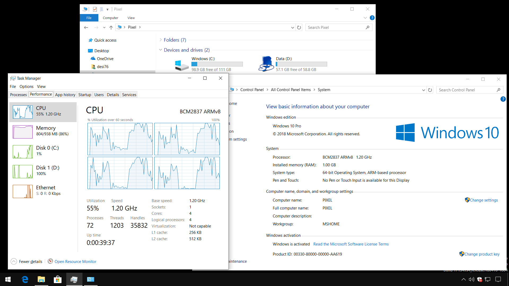Select Disk 1 (D:) in performance sidebar

coord(43,172)
